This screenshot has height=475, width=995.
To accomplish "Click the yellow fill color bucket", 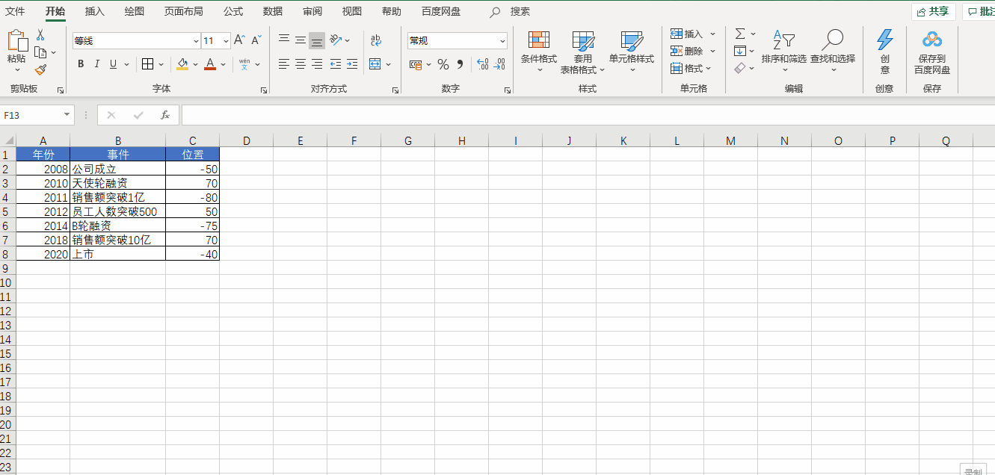I will [x=182, y=64].
